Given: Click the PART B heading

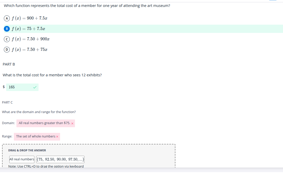Looking at the screenshot, I should point(9,64).
